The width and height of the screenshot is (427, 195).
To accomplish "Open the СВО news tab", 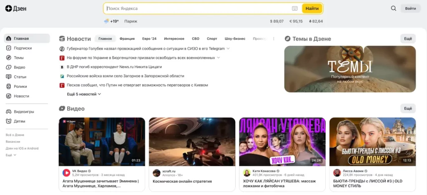I will (x=196, y=39).
